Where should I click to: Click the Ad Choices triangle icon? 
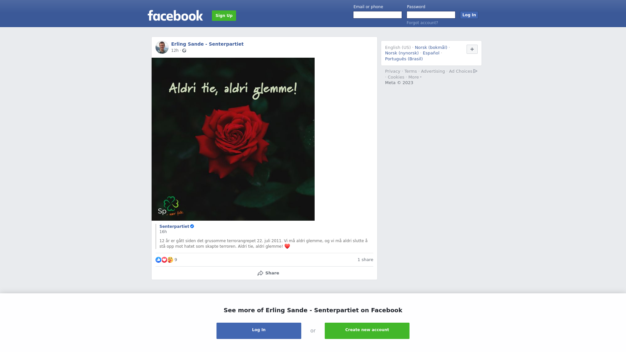(x=475, y=71)
